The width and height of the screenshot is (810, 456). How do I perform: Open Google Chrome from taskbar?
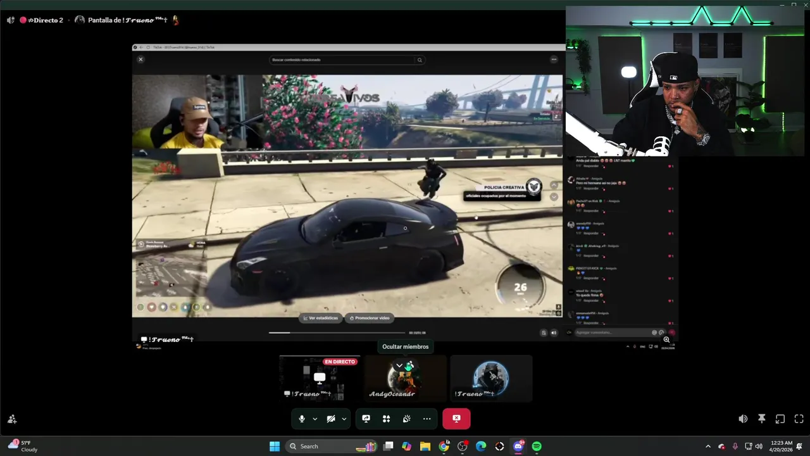pyautogui.click(x=444, y=446)
